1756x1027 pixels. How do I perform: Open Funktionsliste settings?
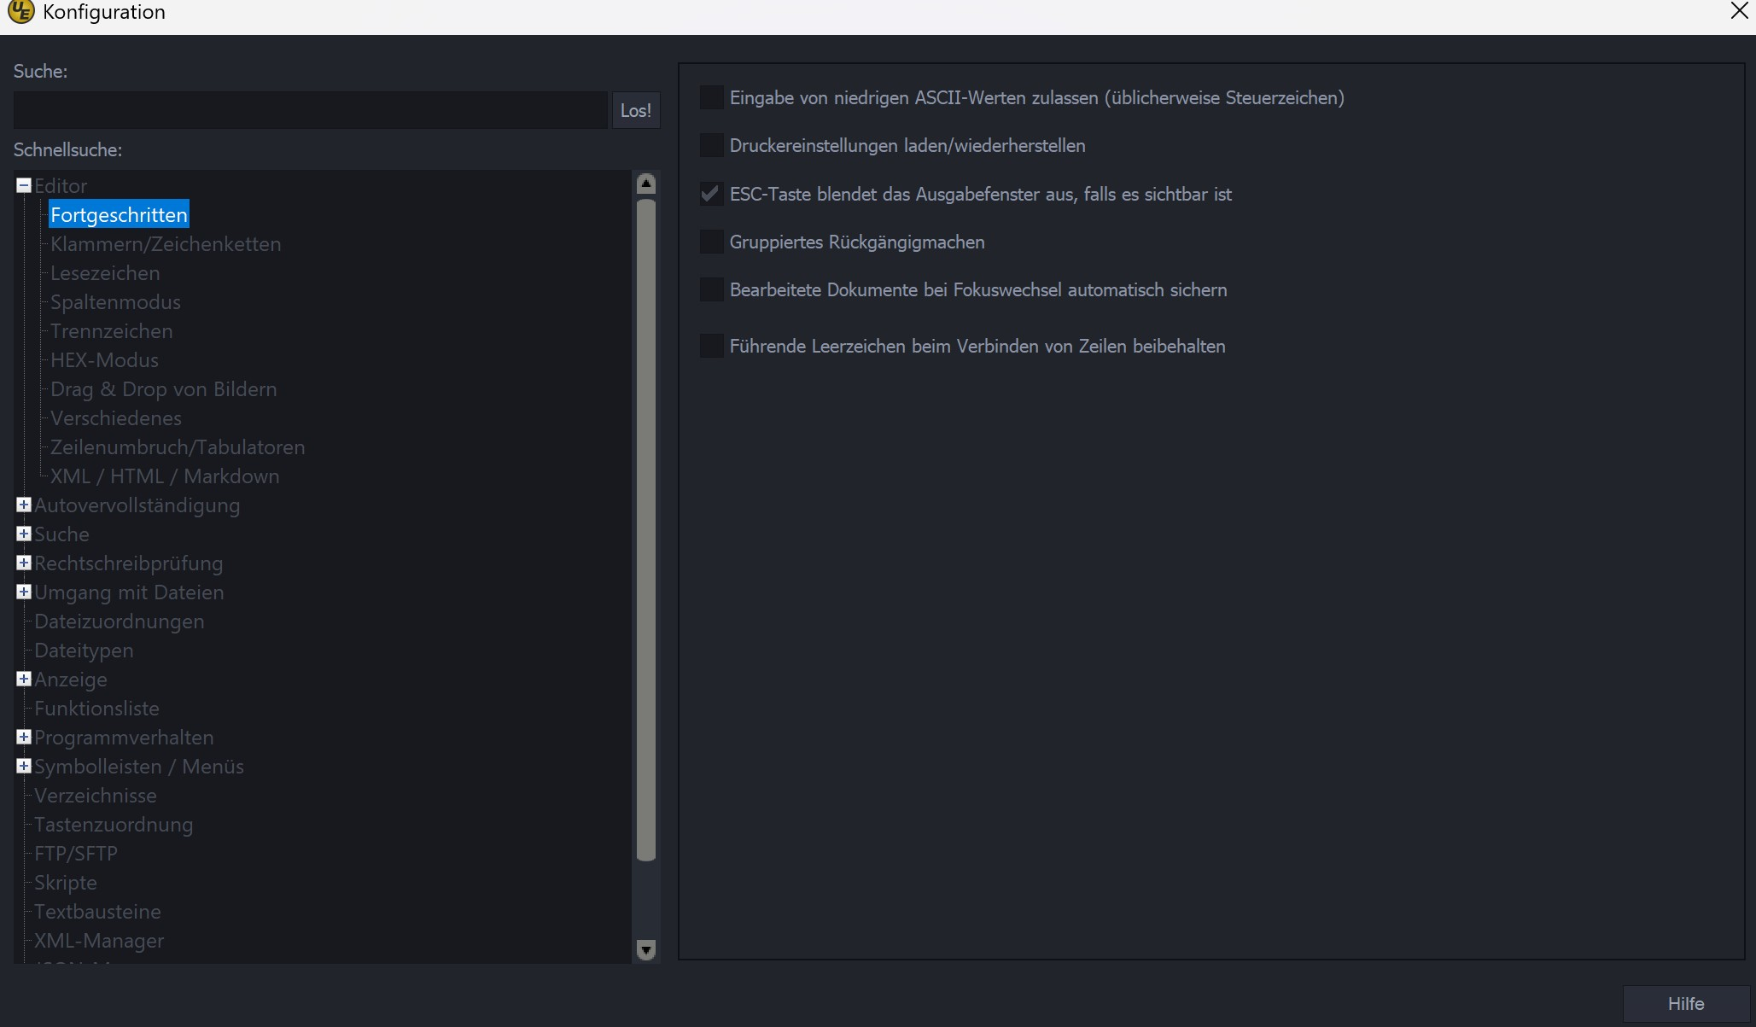pyautogui.click(x=96, y=709)
